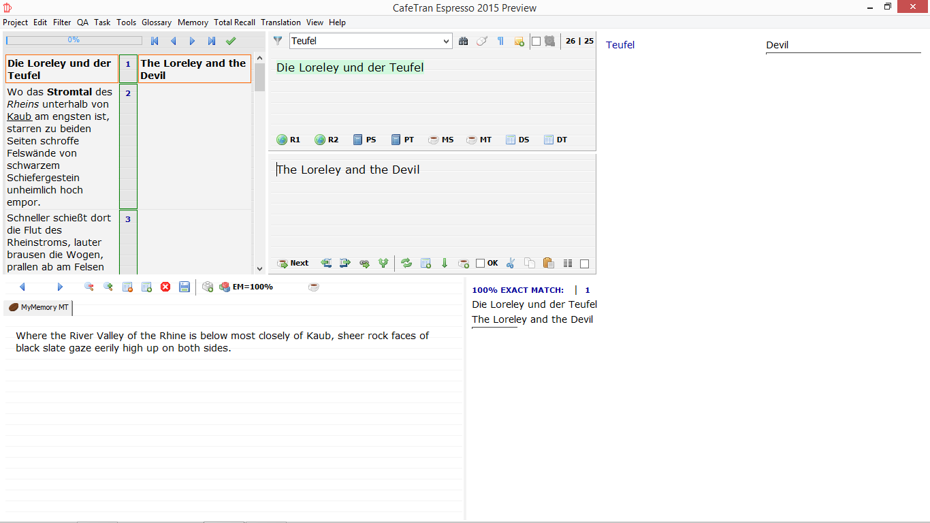Click the 0% translation progress bar
Image resolution: width=930 pixels, height=523 pixels.
tap(74, 40)
